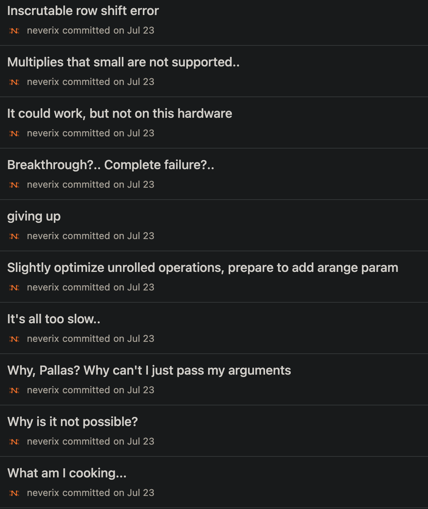Image resolution: width=428 pixels, height=509 pixels.
Task: Open commit 'Inscrutable row shift error'
Action: pyautogui.click(x=83, y=11)
